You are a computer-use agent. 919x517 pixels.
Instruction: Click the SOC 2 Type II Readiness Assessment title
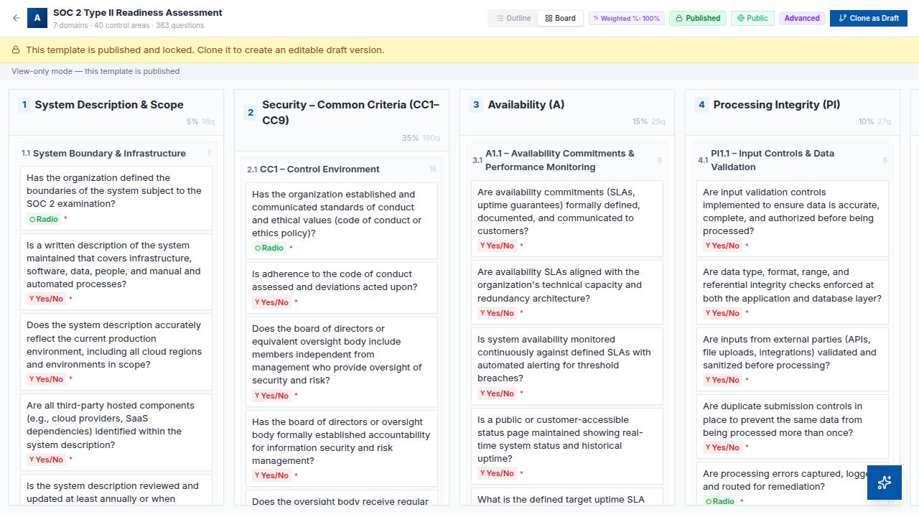click(138, 12)
